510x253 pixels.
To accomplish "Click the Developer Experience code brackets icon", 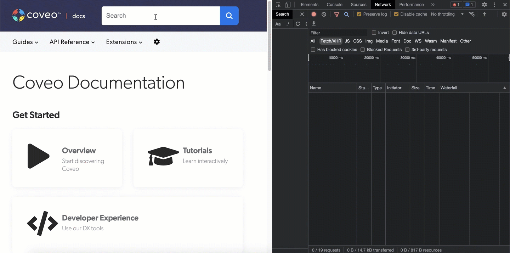I will point(42,223).
